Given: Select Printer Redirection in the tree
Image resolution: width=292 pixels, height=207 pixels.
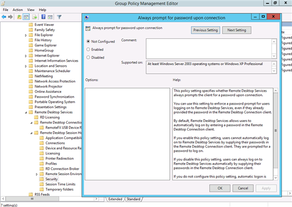Looking at the screenshot, I should pos(59,158).
